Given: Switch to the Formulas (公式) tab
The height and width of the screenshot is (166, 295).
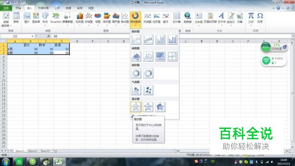Looking at the screenshot, I should 57,8.
